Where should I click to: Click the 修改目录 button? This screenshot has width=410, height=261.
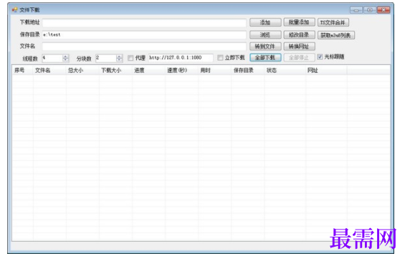[299, 34]
